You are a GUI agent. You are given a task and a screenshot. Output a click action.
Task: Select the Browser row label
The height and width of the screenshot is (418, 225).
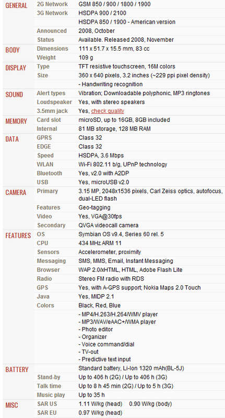pyautogui.click(x=48, y=270)
